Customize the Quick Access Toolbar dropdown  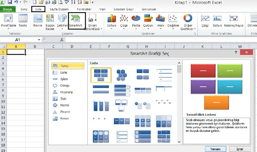tap(93, 2)
